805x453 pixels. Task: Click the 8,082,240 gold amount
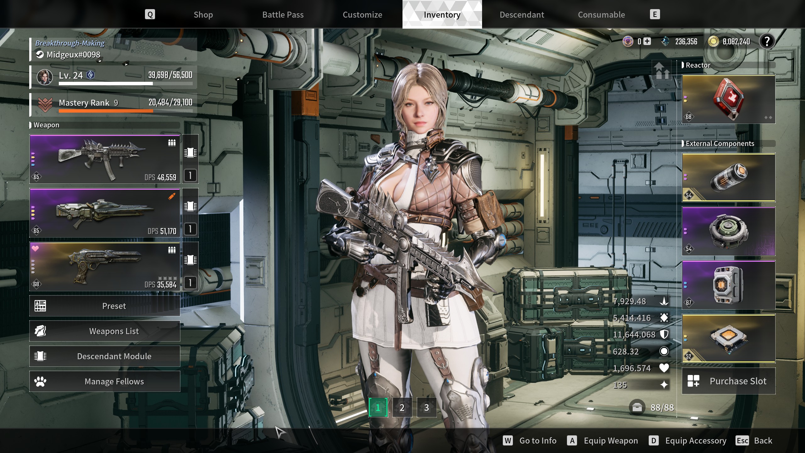tap(736, 42)
